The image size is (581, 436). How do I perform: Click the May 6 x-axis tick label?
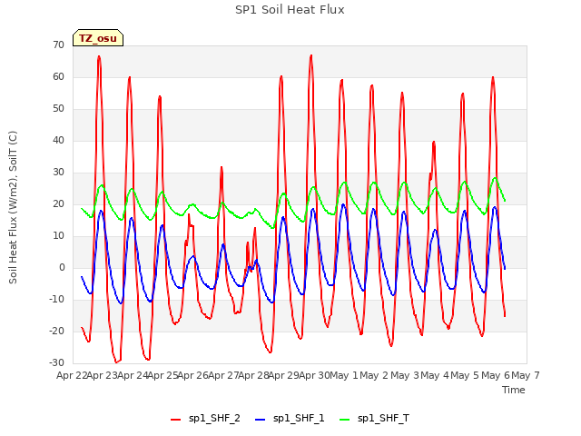coord(496,375)
